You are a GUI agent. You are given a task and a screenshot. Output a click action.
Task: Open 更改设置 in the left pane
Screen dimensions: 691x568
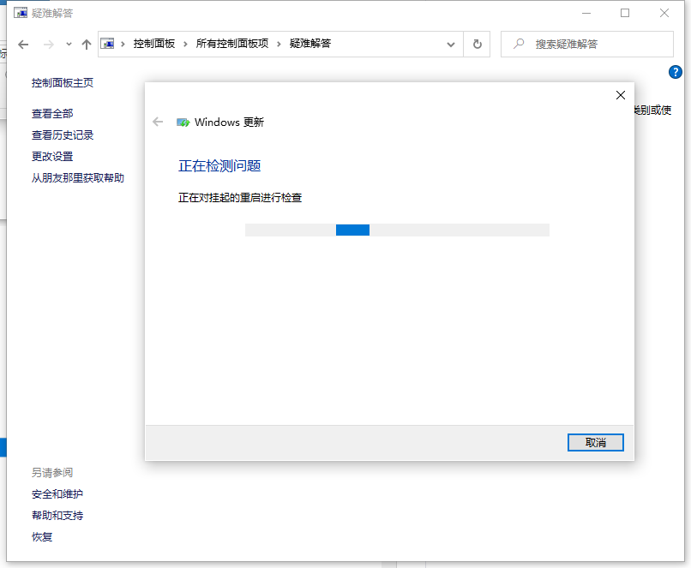click(52, 156)
